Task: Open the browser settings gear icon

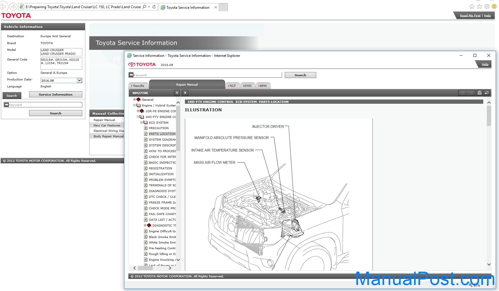Action: 487,6
